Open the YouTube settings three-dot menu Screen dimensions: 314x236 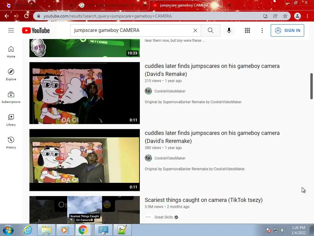[x=262, y=30]
